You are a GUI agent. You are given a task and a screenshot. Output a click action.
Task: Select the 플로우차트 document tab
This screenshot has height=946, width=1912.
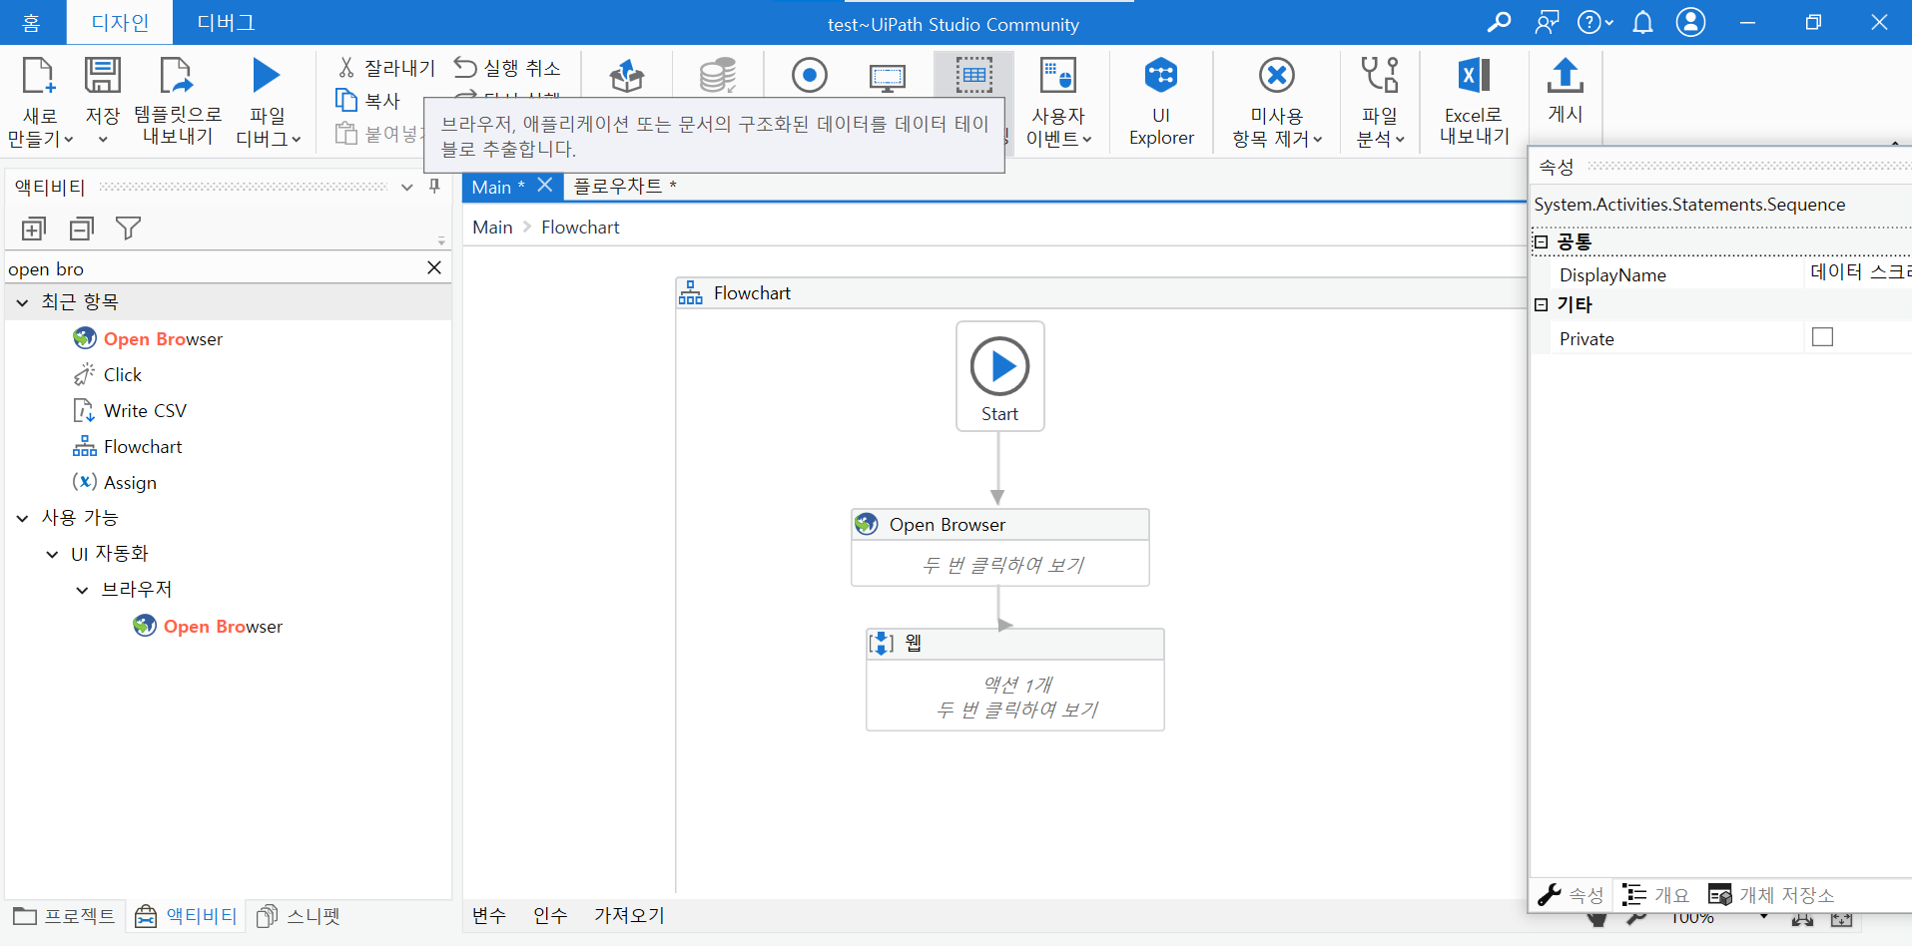[x=625, y=187]
